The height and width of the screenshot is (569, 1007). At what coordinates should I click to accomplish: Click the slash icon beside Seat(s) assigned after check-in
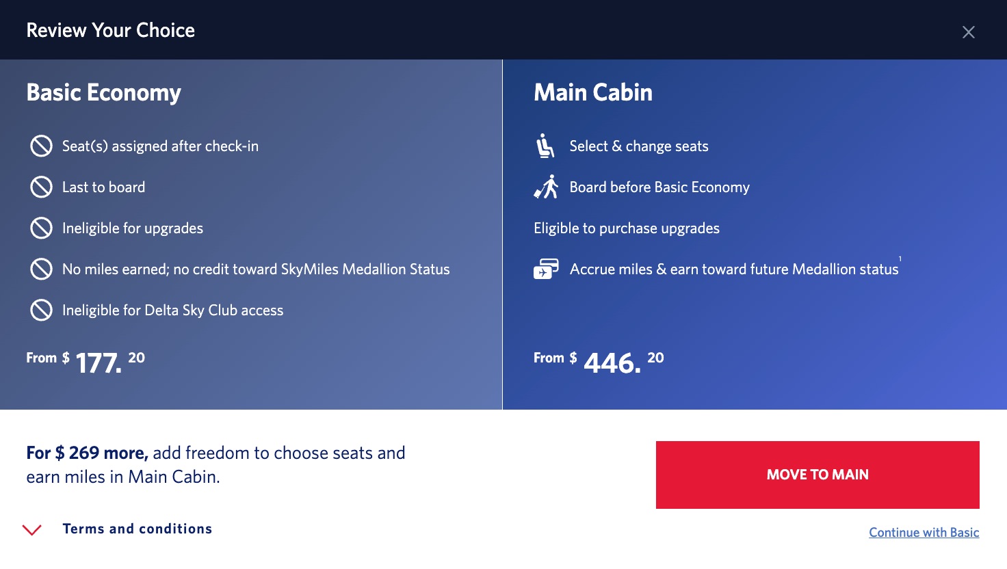[41, 146]
